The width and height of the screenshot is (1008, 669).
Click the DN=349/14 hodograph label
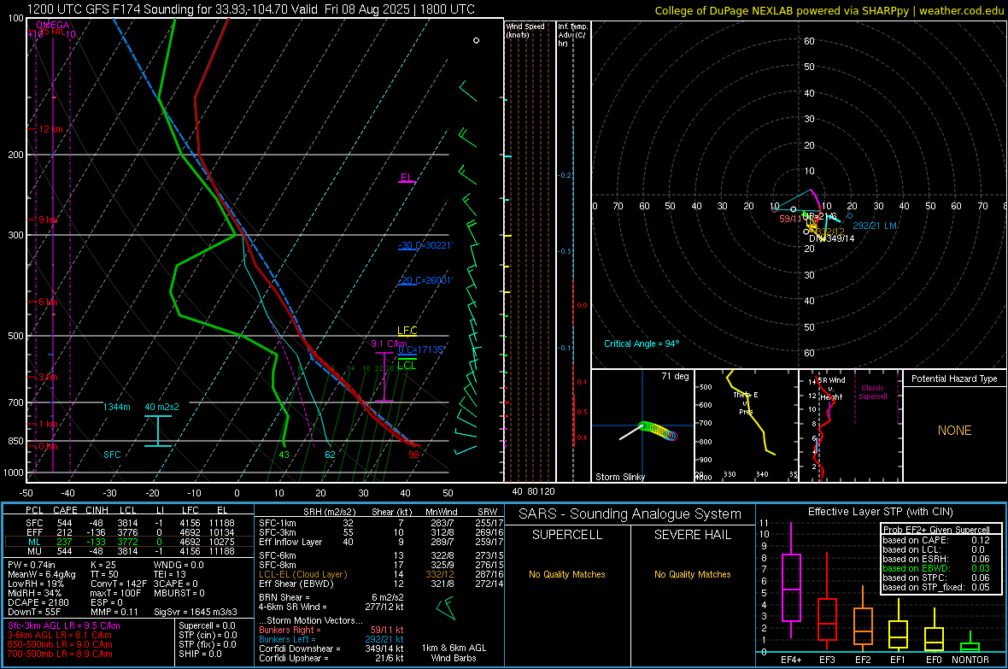[832, 238]
